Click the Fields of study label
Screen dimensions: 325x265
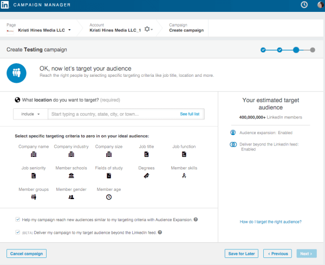(x=109, y=168)
